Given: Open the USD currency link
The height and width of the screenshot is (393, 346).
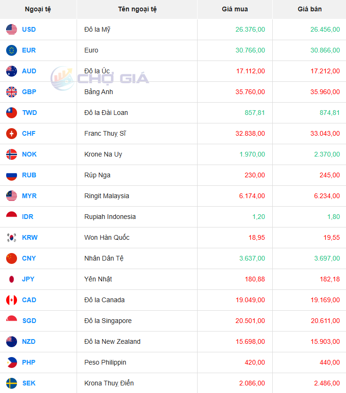Looking at the screenshot, I should tap(29, 29).
